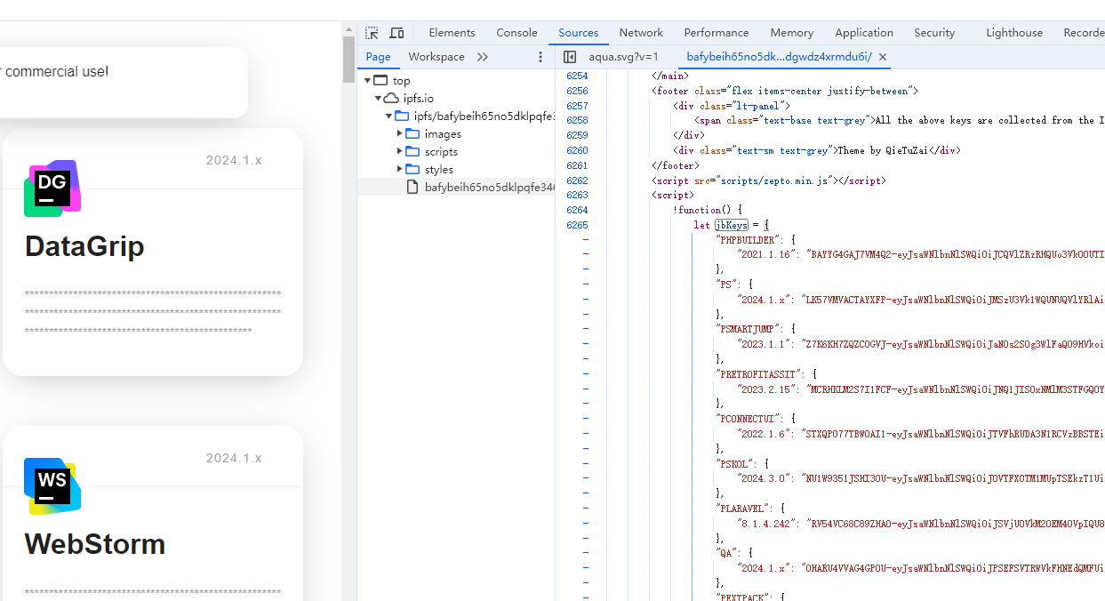This screenshot has width=1105, height=601.
Task: Switch to the Workspace navigator tab
Action: coord(436,57)
